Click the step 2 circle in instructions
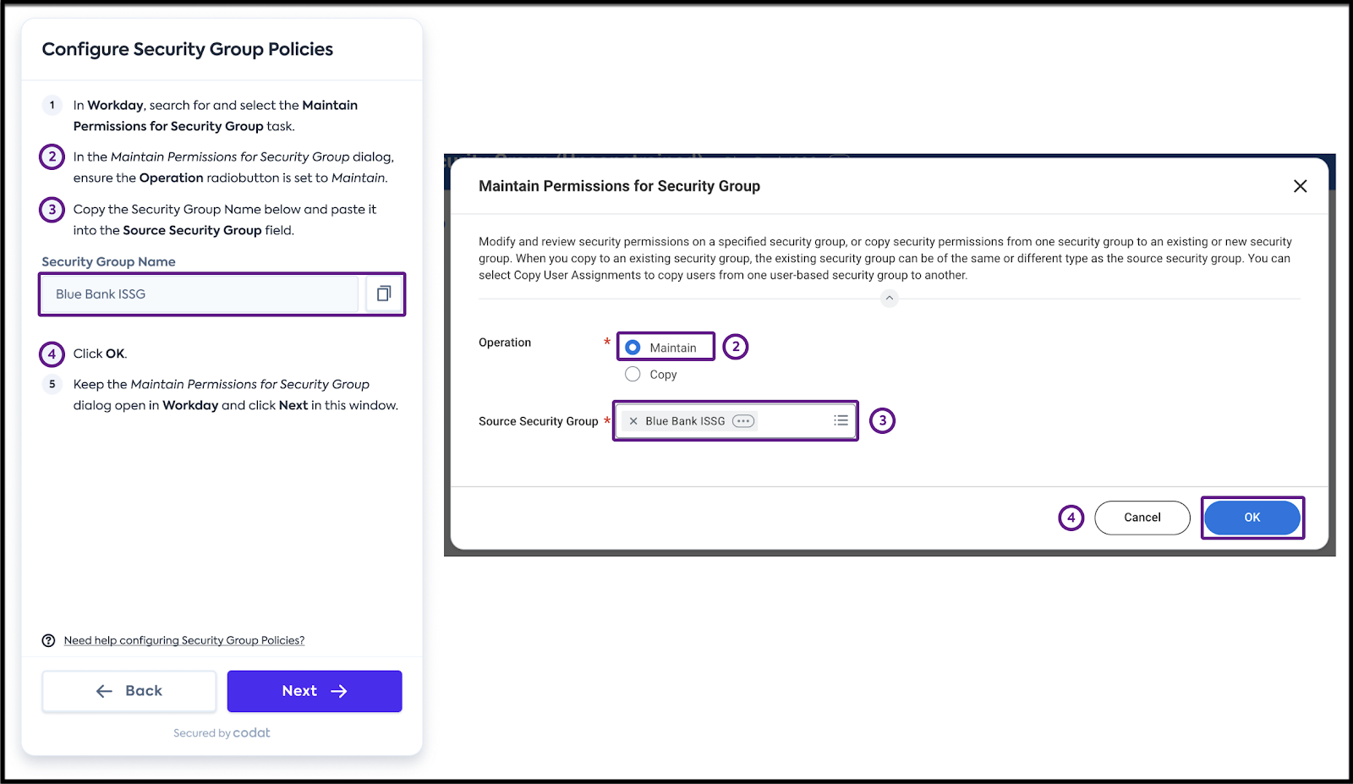1353x784 pixels. [x=52, y=156]
